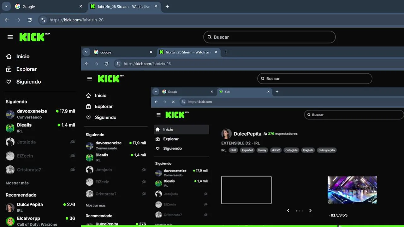The width and height of the screenshot is (404, 227).
Task: Show the previous item in the stream carousel
Action: point(288,211)
